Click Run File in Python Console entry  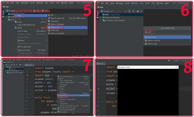[73, 108]
